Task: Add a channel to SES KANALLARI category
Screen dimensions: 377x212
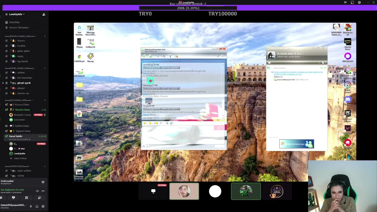Action: point(45,100)
